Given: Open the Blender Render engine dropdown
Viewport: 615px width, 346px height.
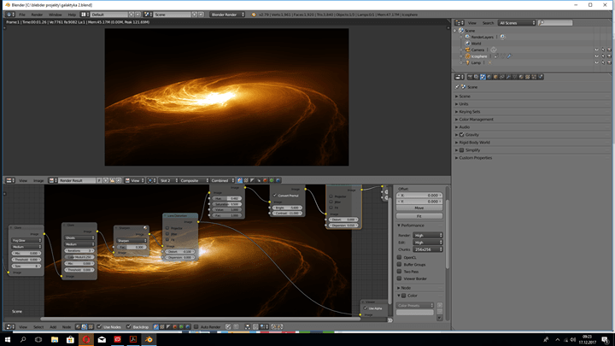Looking at the screenshot, I should [x=227, y=15].
